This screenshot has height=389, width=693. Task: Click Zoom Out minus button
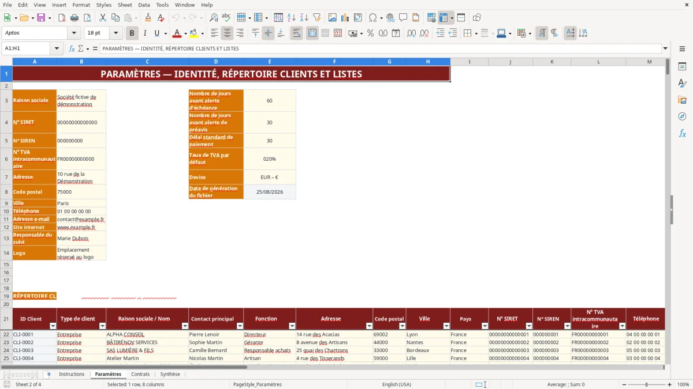[623, 384]
